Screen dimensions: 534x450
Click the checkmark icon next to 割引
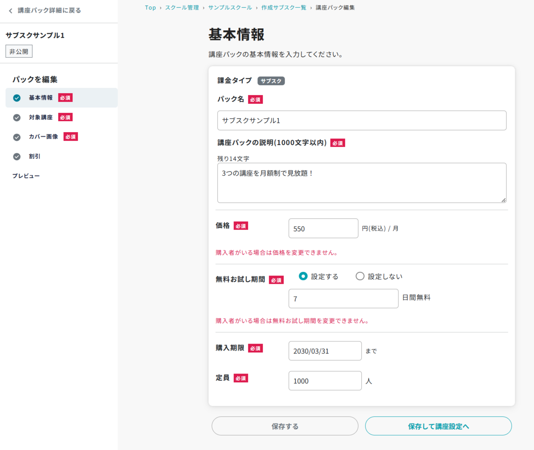[17, 157]
